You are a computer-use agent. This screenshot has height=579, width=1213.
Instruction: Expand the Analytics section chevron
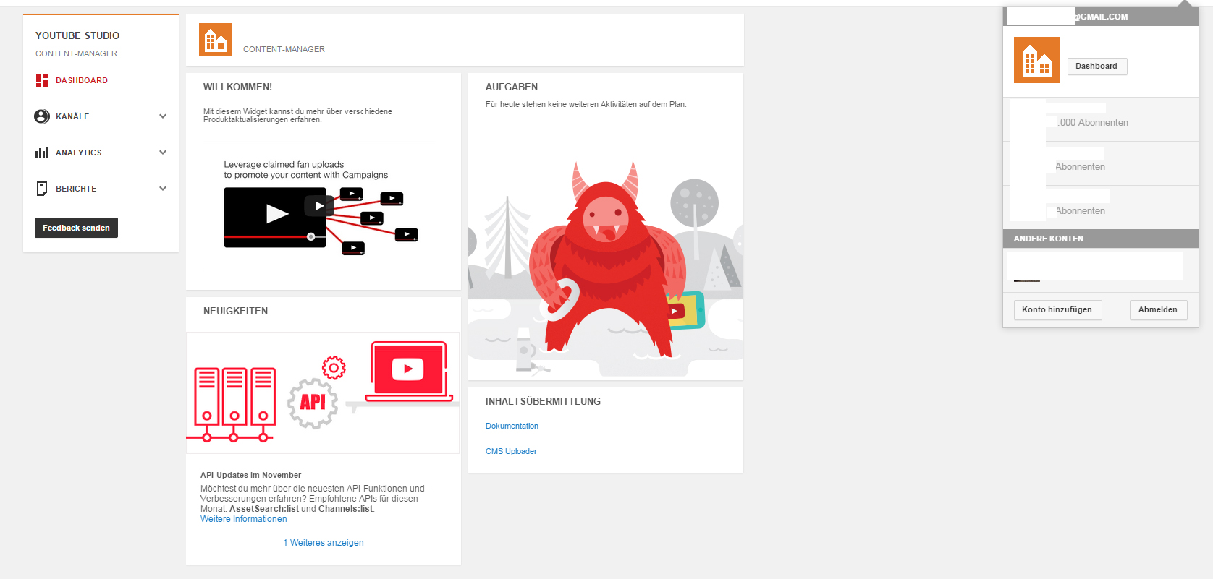click(x=163, y=153)
